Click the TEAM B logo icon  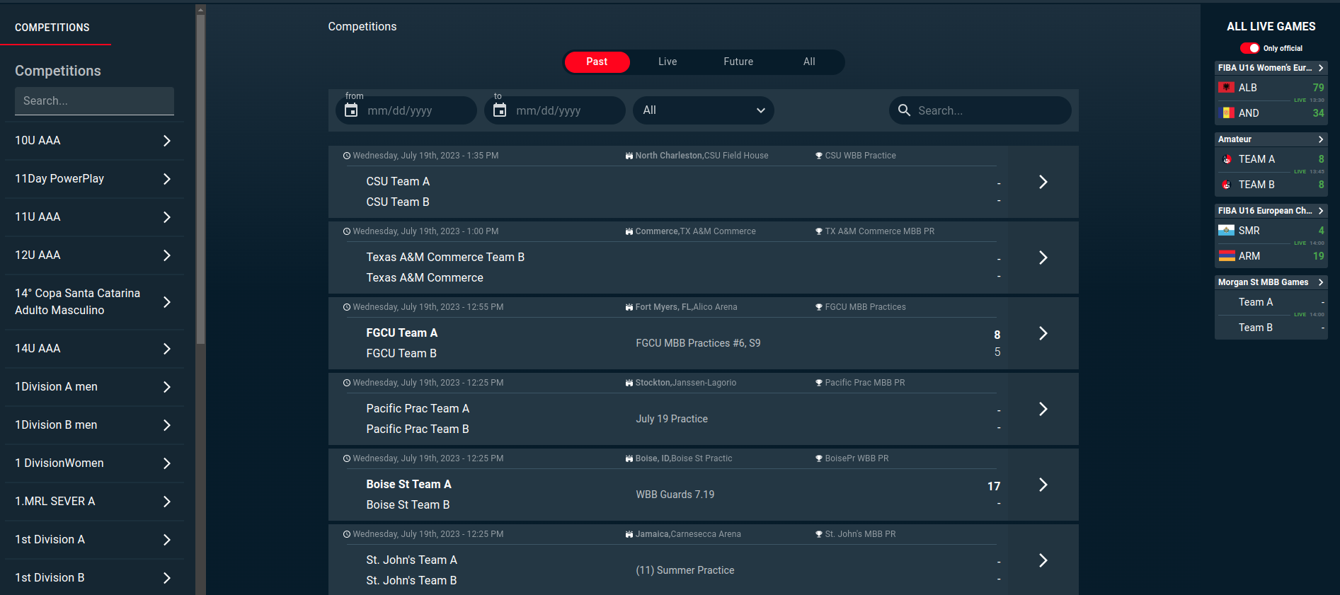coord(1227,185)
